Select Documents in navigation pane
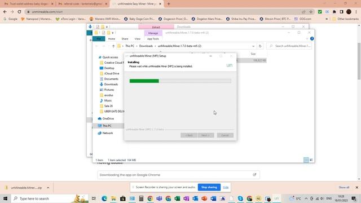The width and height of the screenshot is (361, 203). pyautogui.click(x=111, y=79)
